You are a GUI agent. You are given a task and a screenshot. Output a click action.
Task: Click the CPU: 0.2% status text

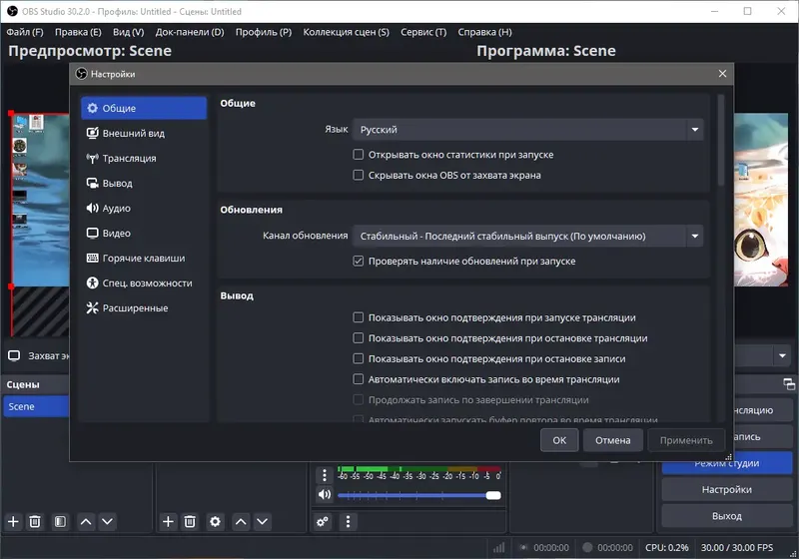click(666, 547)
